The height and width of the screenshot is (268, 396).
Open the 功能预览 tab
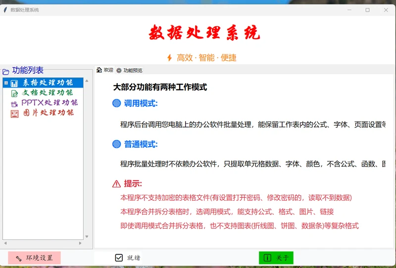(130, 70)
